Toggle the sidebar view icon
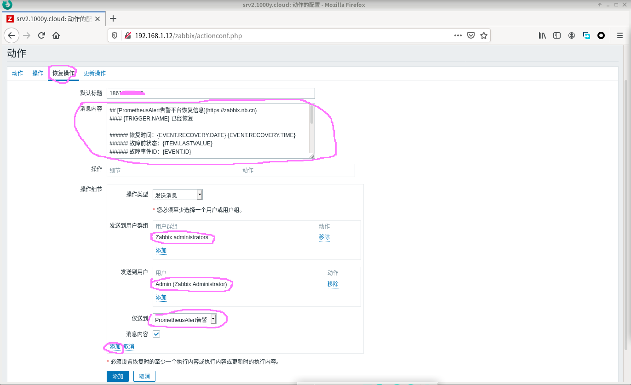Image resolution: width=631 pixels, height=385 pixels. pyautogui.click(x=557, y=35)
